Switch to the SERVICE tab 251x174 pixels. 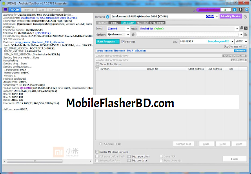[29, 10]
